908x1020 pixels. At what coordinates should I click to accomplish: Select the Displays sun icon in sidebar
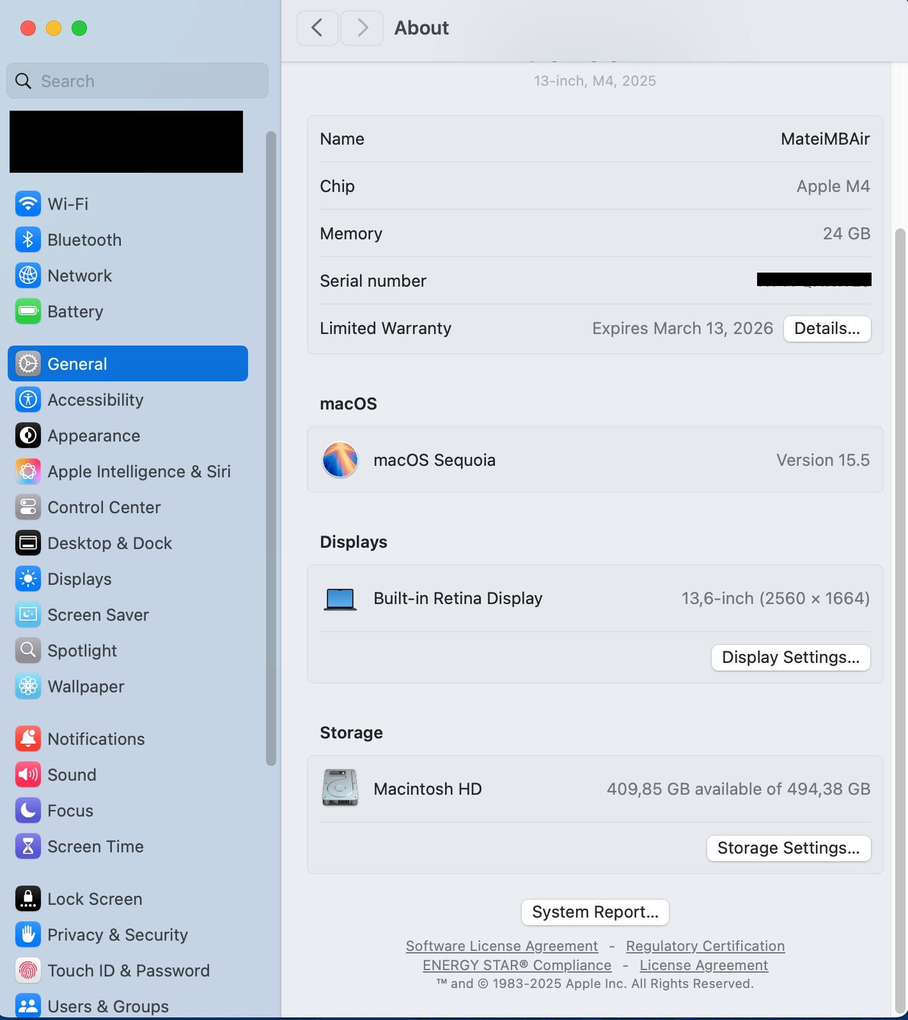coord(28,579)
